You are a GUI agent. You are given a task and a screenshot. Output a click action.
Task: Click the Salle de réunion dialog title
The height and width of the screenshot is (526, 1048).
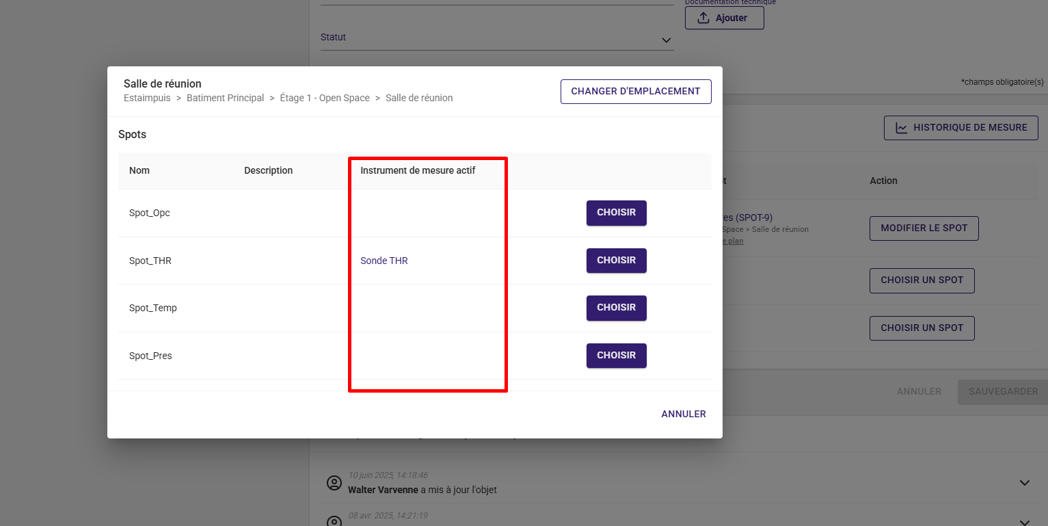click(x=163, y=84)
